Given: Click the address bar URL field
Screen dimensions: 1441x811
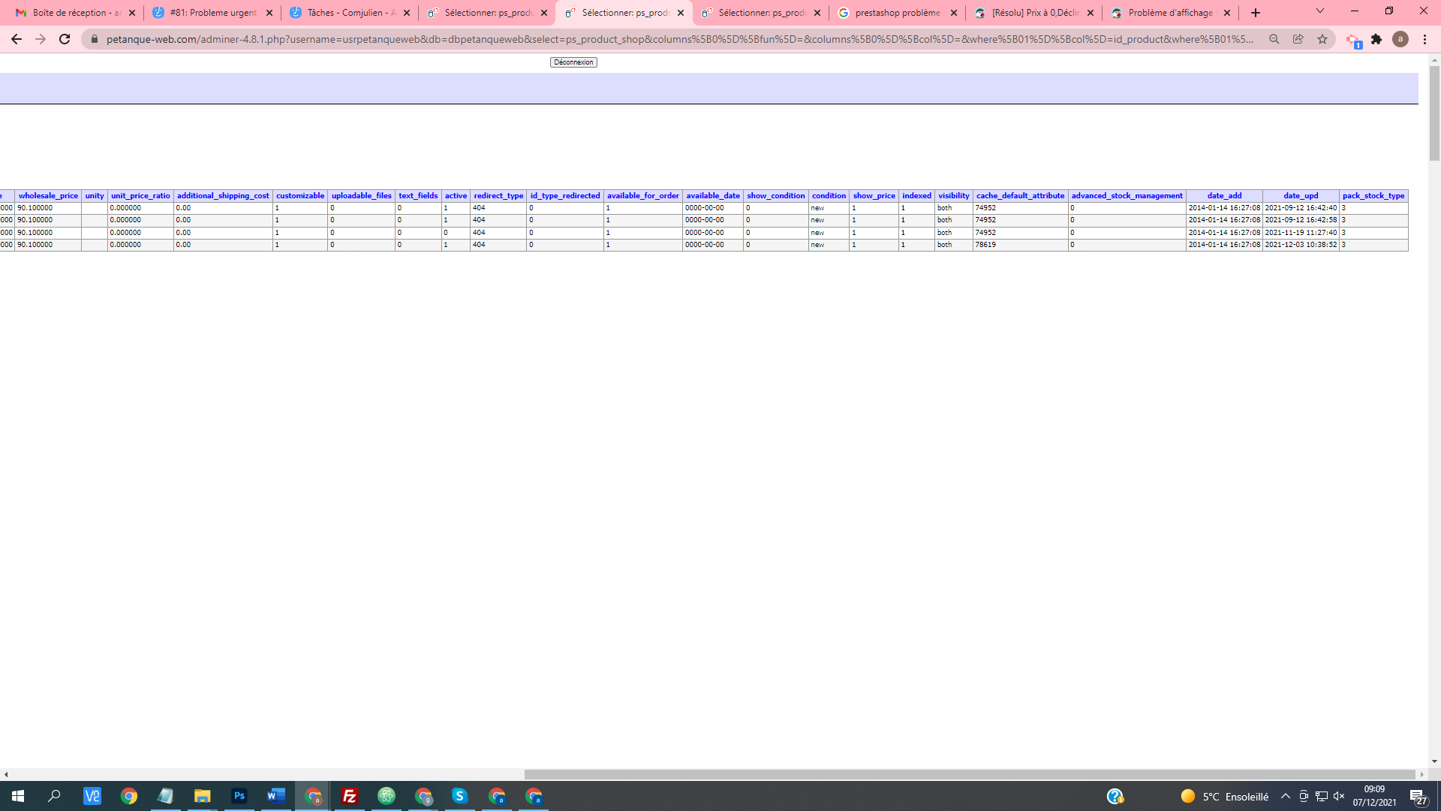Looking at the screenshot, I should (x=675, y=39).
